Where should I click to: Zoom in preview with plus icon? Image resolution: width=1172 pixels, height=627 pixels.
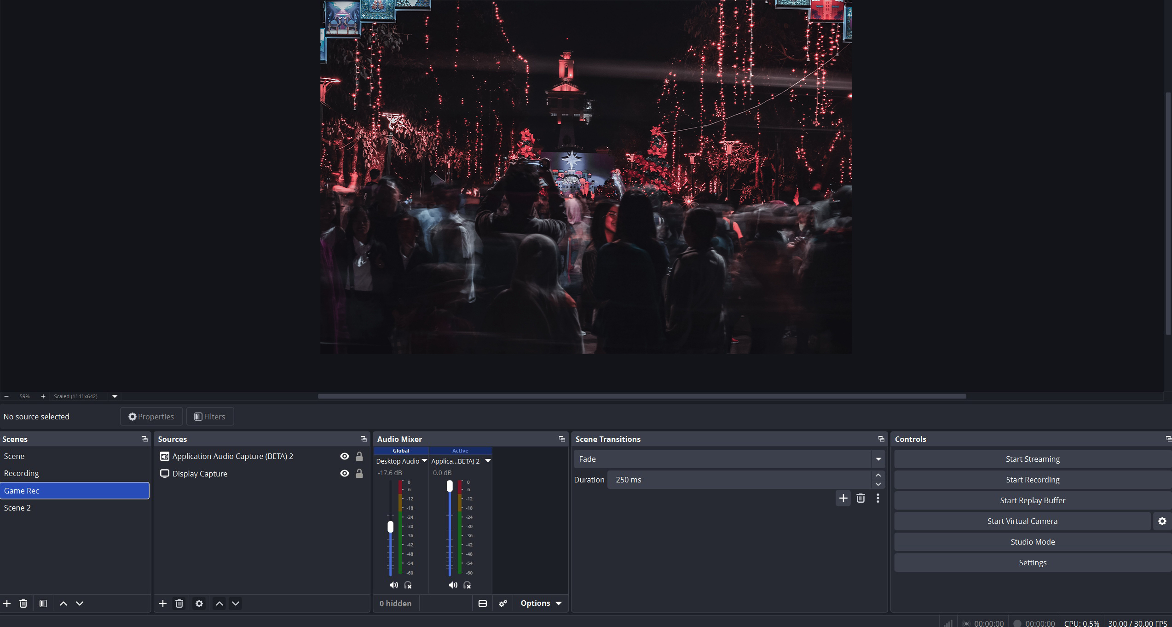[43, 396]
